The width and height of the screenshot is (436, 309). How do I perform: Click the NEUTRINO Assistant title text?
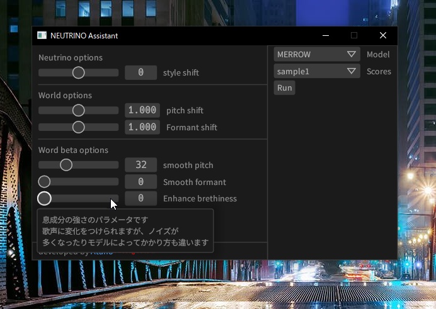pyautogui.click(x=84, y=36)
